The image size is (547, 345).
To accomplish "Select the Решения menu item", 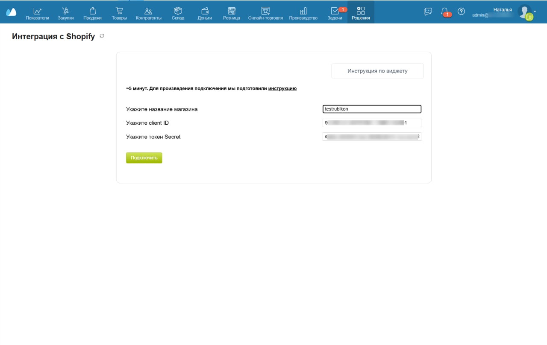I will pos(361,12).
